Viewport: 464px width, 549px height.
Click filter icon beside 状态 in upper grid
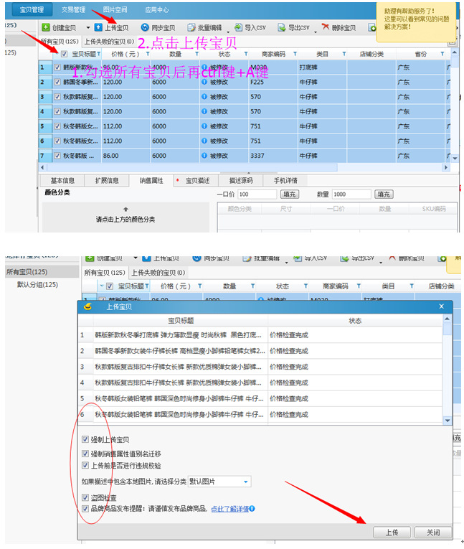coord(246,54)
